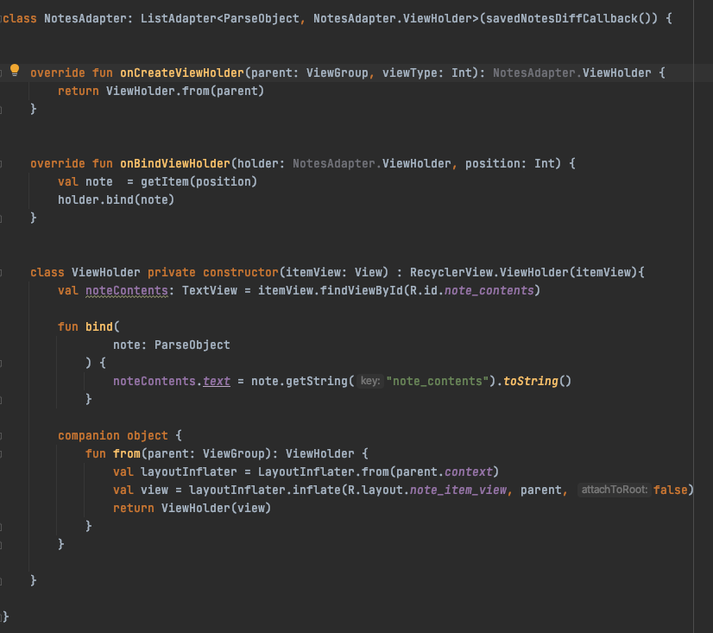Click italic note_contents in R.id reference
The width and height of the screenshot is (713, 633).
pyautogui.click(x=489, y=290)
